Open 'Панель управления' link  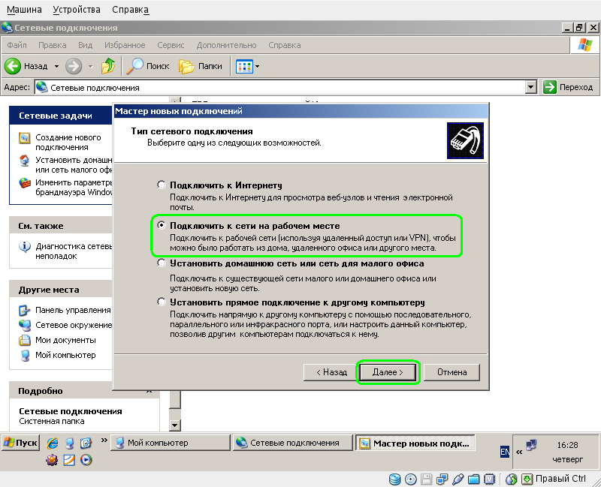click(x=73, y=310)
